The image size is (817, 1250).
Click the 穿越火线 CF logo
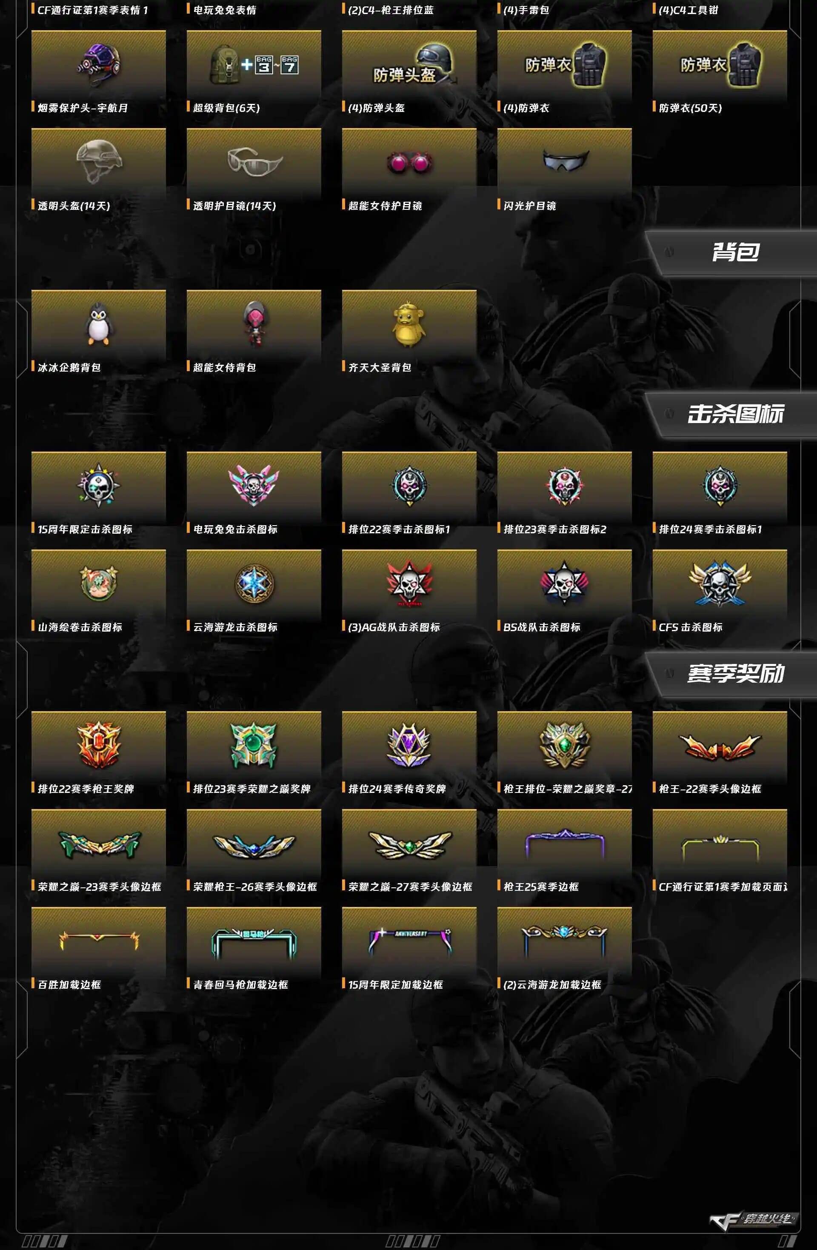click(752, 1219)
